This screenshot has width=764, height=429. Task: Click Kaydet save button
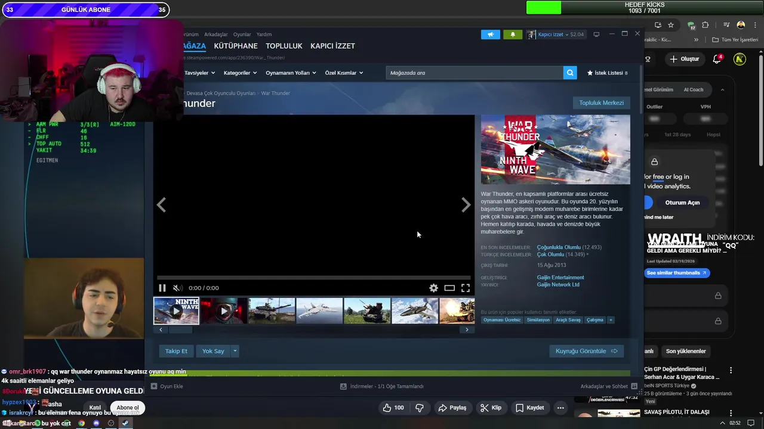click(530, 408)
